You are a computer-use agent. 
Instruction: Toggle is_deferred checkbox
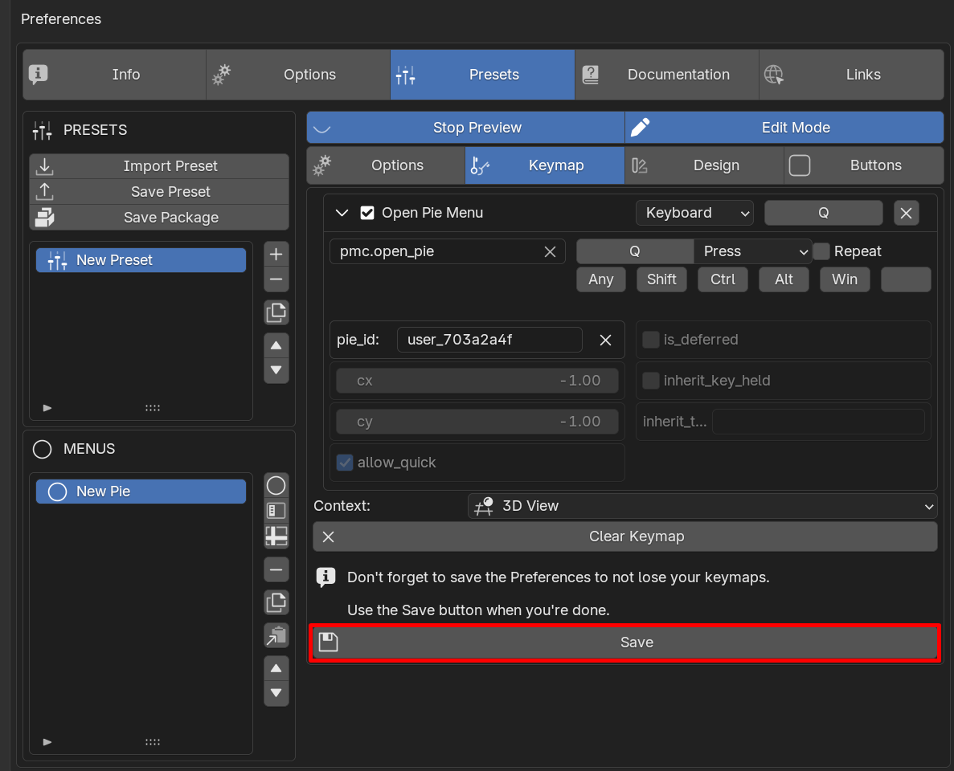650,339
